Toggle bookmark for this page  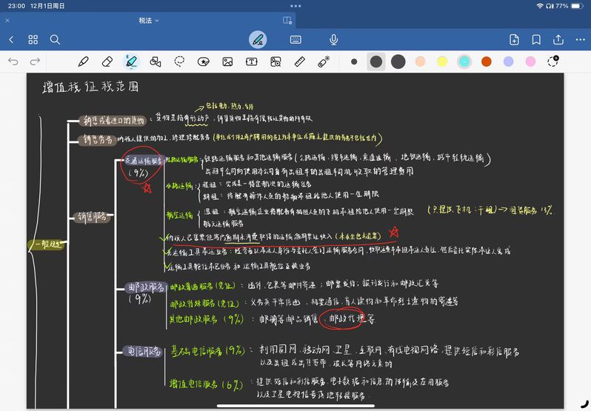(536, 39)
